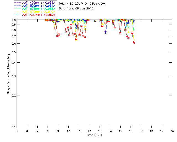This screenshot has width=177, height=142.
Task: Click the 9 tick label on time axis
Action: [x=58, y=131]
